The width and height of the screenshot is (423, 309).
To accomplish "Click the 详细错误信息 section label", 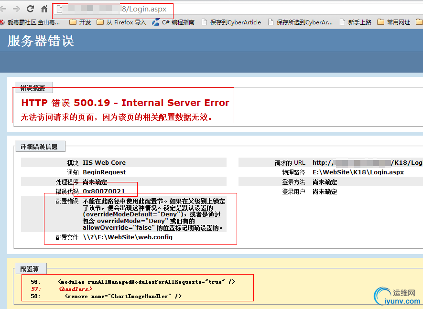I will pos(39,147).
